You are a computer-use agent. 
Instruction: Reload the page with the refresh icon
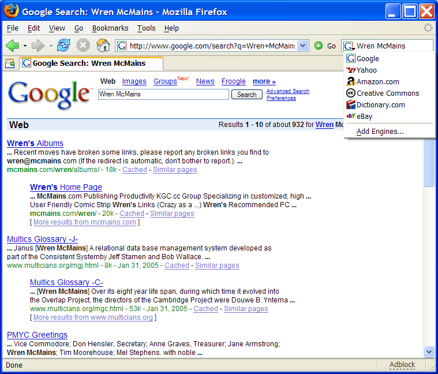pos(63,45)
